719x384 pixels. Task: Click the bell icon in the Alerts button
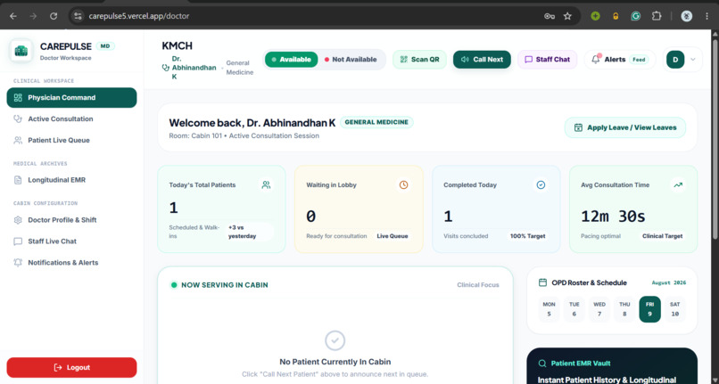[x=596, y=59]
